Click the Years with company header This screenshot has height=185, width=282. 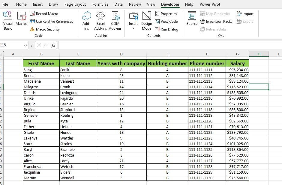point(121,63)
